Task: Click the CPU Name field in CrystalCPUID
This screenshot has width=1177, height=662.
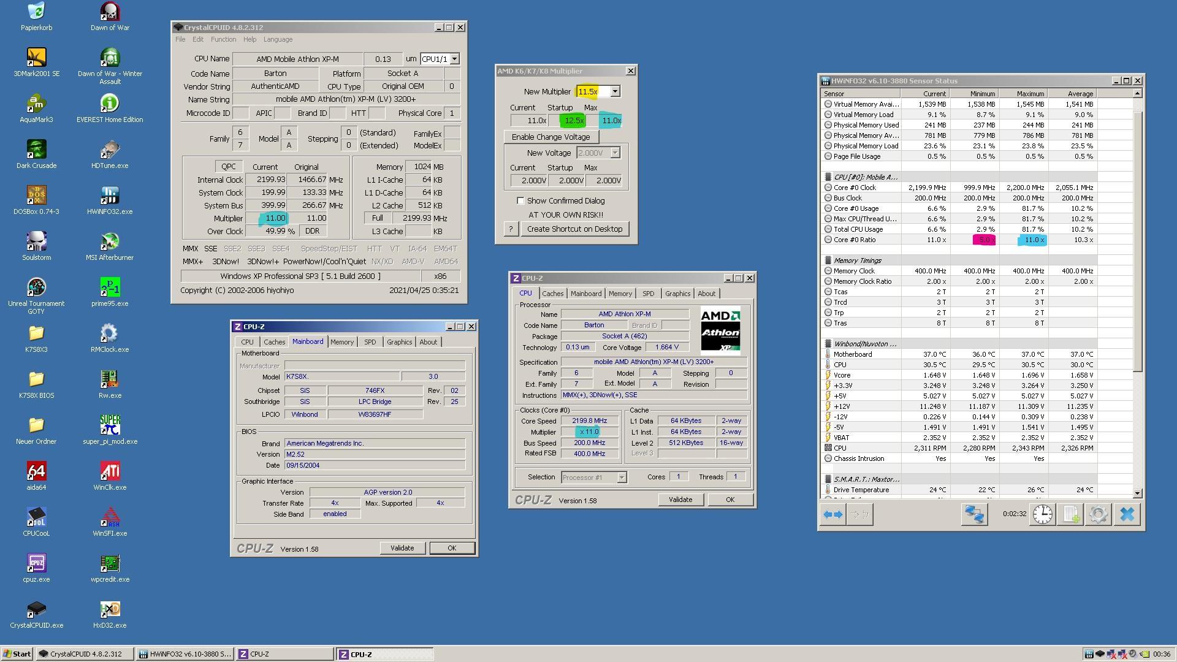Action: point(297,59)
